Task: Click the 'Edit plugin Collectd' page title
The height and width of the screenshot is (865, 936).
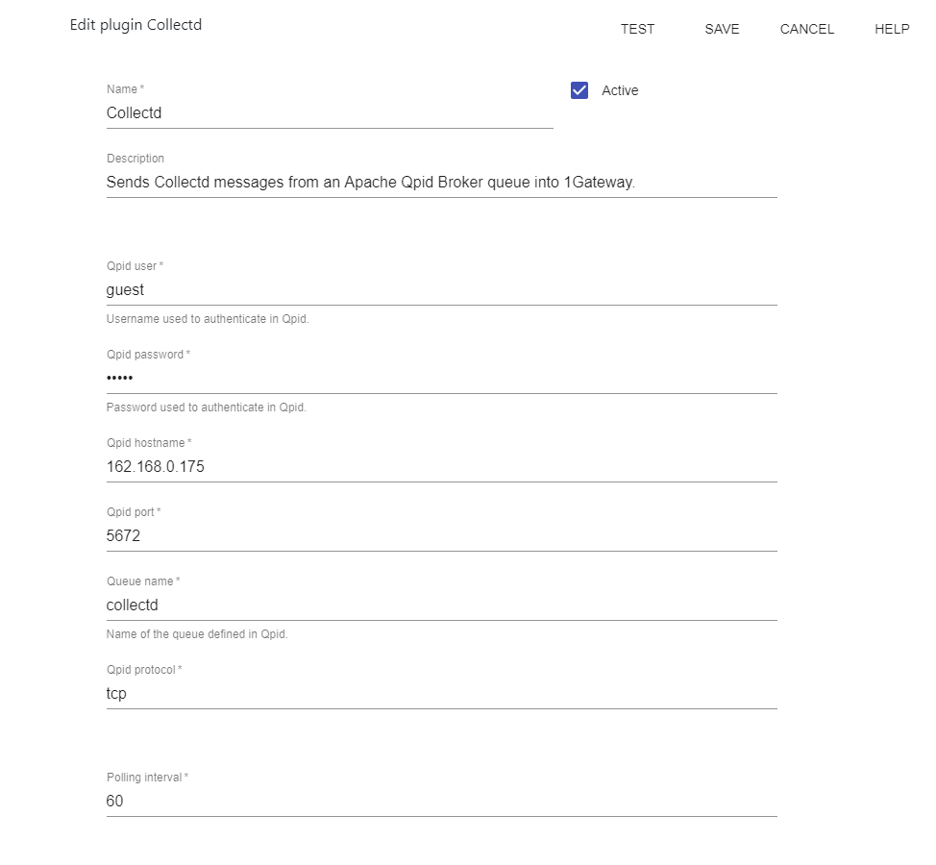Action: pyautogui.click(x=135, y=25)
